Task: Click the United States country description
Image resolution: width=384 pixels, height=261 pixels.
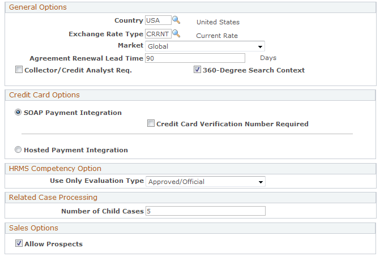Action: [218, 22]
